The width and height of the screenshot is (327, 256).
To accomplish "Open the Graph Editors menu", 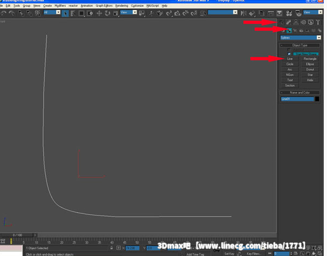I will coord(104,5).
